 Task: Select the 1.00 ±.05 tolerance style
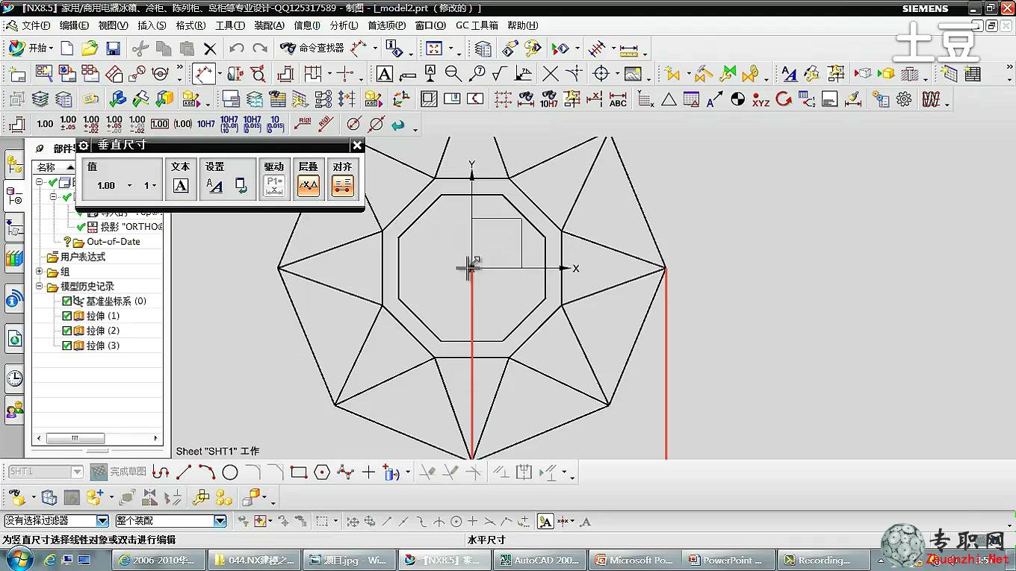pyautogui.click(x=68, y=124)
